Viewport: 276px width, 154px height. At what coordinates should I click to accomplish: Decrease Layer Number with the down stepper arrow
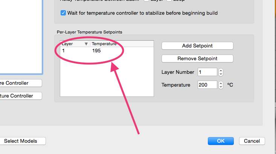[x=221, y=74]
